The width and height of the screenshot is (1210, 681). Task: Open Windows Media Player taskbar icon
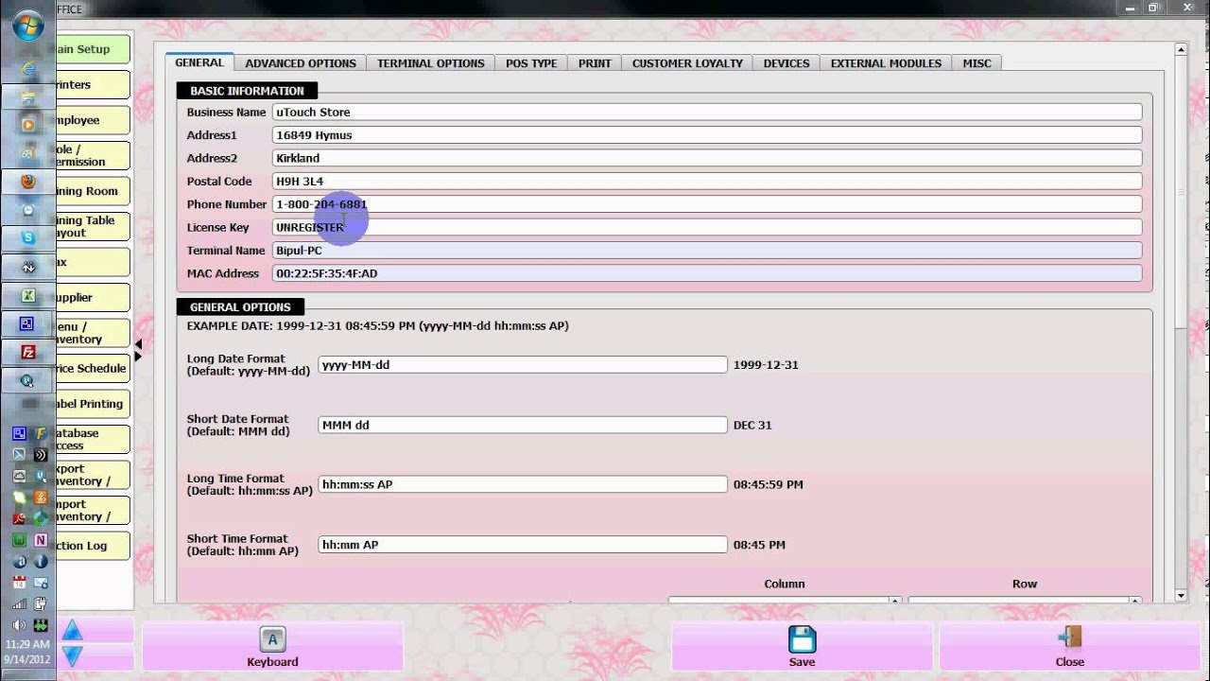[x=27, y=125]
